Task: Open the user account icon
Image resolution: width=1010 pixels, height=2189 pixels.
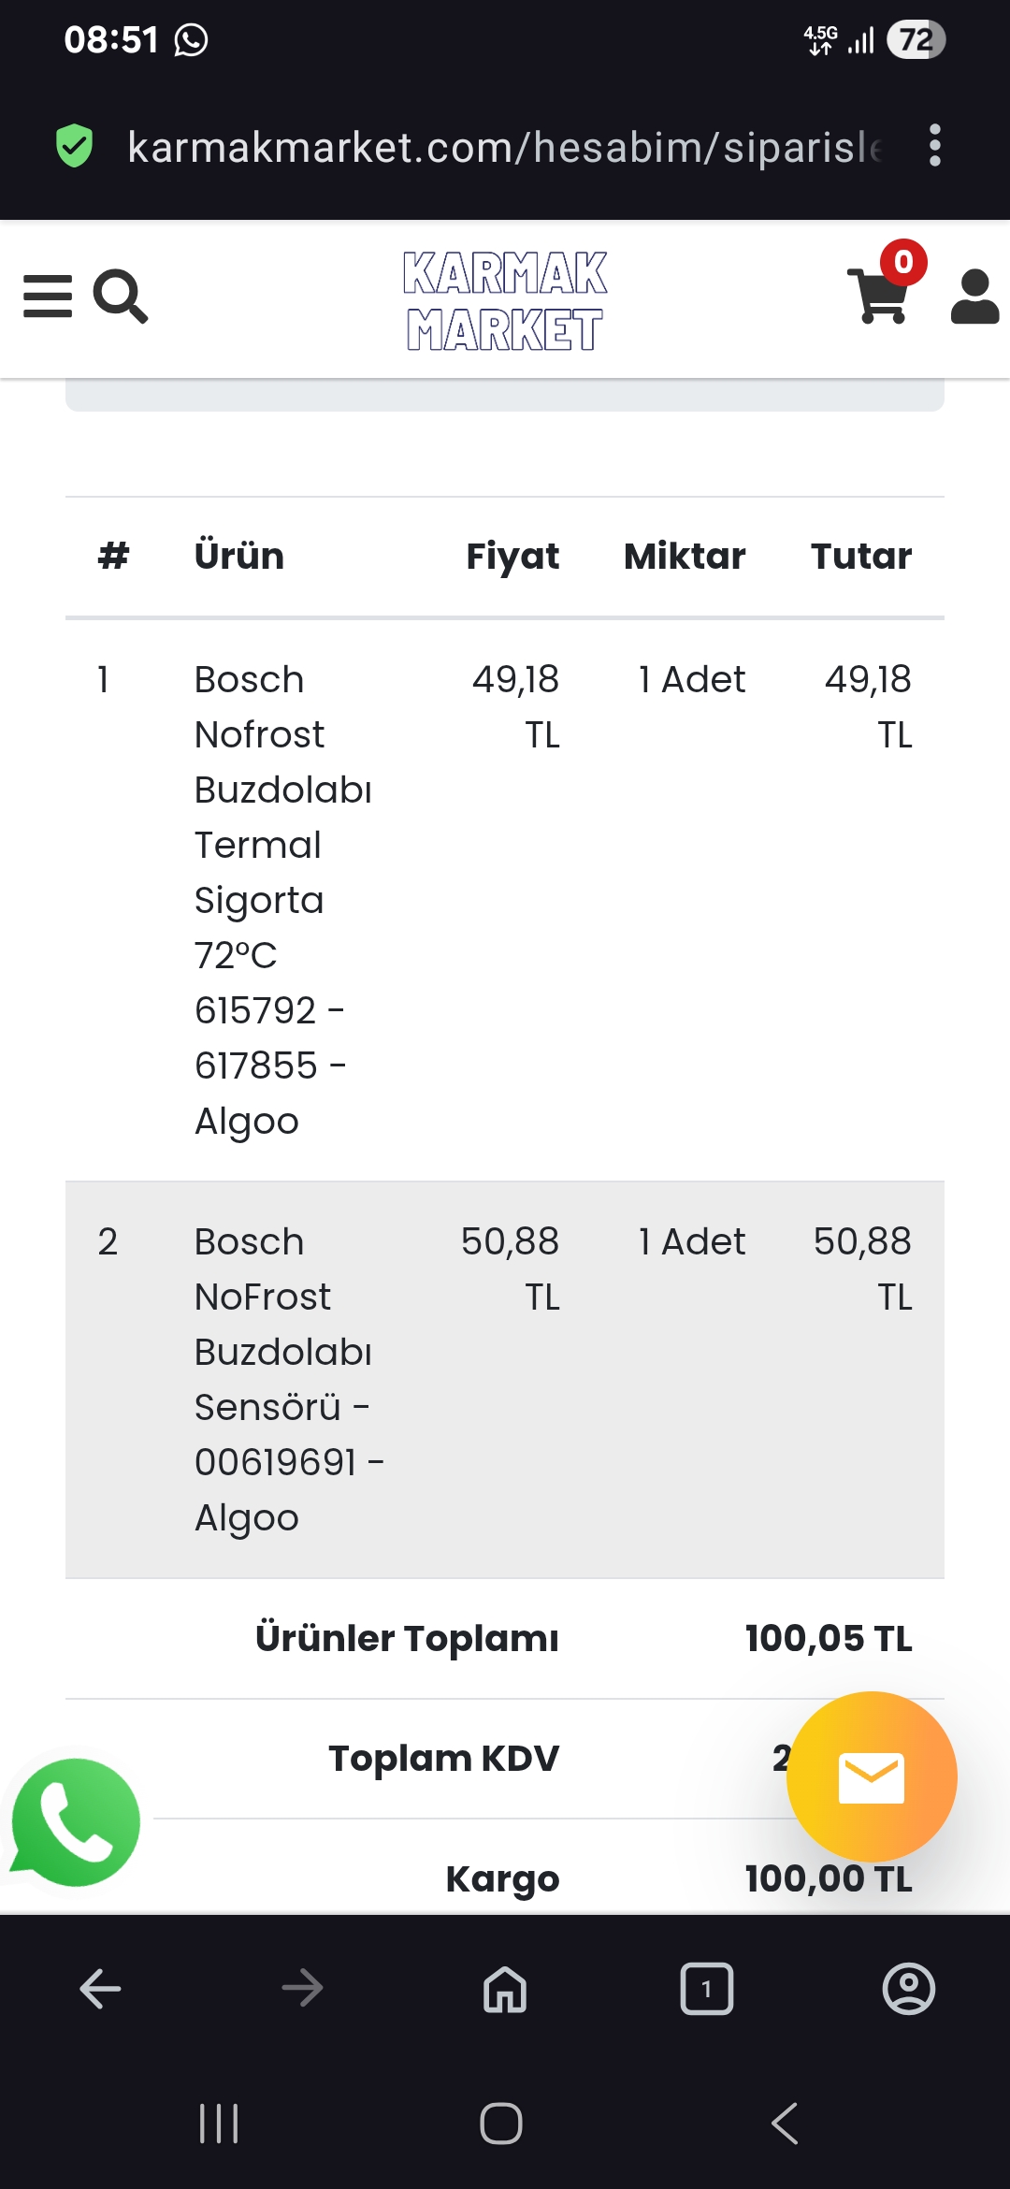Action: 974,297
